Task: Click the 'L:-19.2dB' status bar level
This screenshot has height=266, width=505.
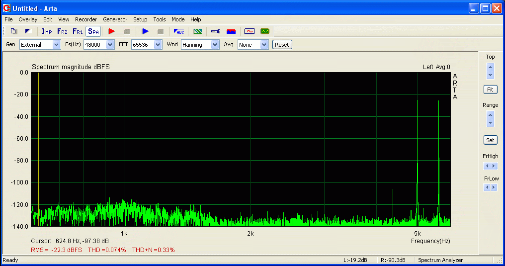Action: tap(355, 260)
